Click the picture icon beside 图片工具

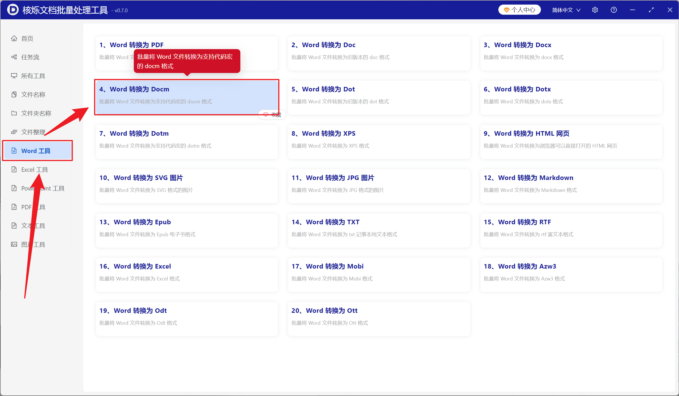[x=14, y=244]
